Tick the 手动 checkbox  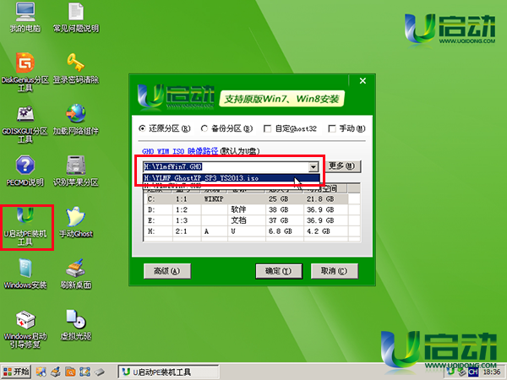coord(332,129)
